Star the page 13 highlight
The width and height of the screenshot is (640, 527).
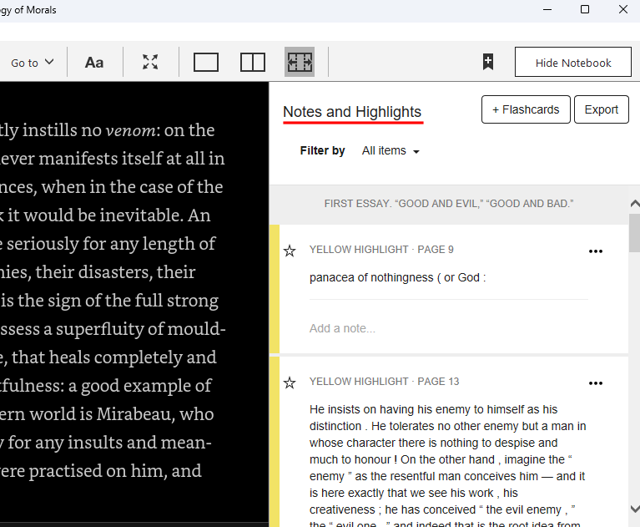pos(290,383)
